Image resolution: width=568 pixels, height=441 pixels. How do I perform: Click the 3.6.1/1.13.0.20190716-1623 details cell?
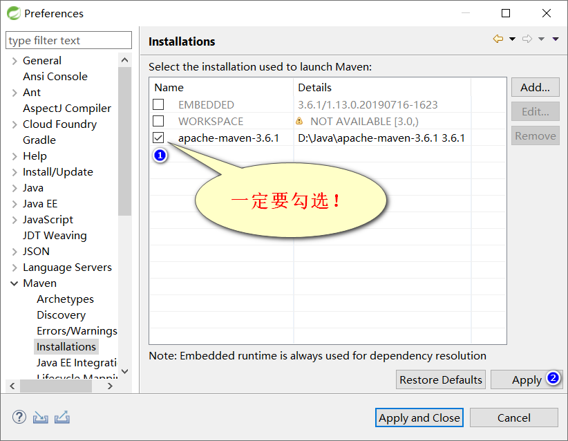[368, 105]
